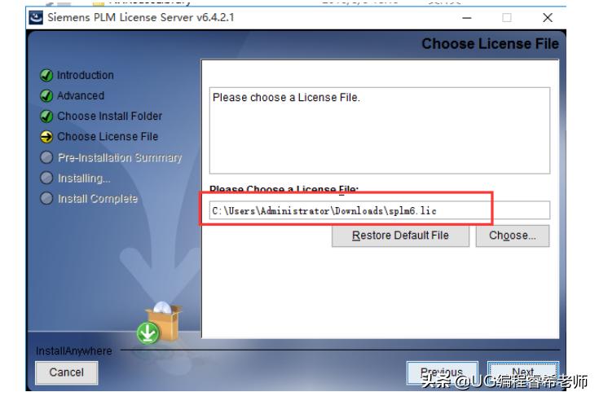599x401 pixels.
Task: Click inside the license file path field
Action: 379,210
